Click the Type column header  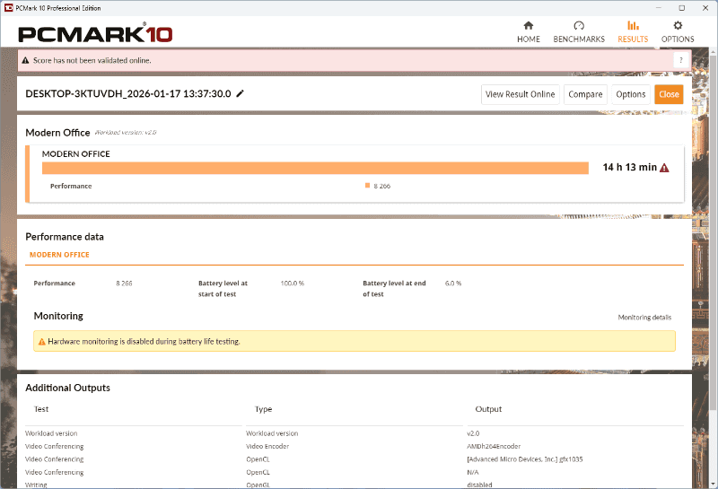263,409
